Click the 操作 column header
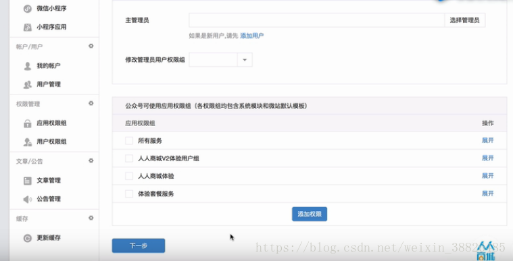The height and width of the screenshot is (261, 513). coord(487,123)
